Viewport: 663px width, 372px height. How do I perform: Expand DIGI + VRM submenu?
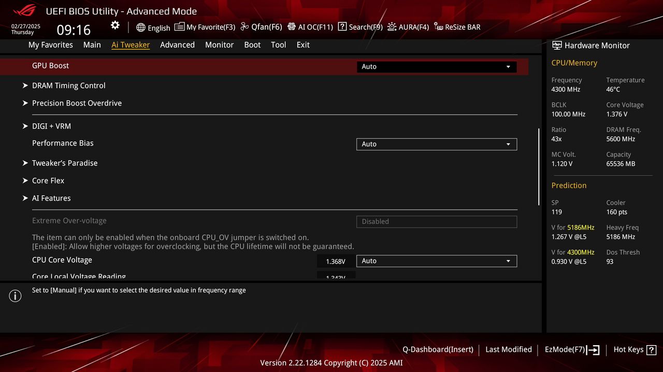pos(47,126)
